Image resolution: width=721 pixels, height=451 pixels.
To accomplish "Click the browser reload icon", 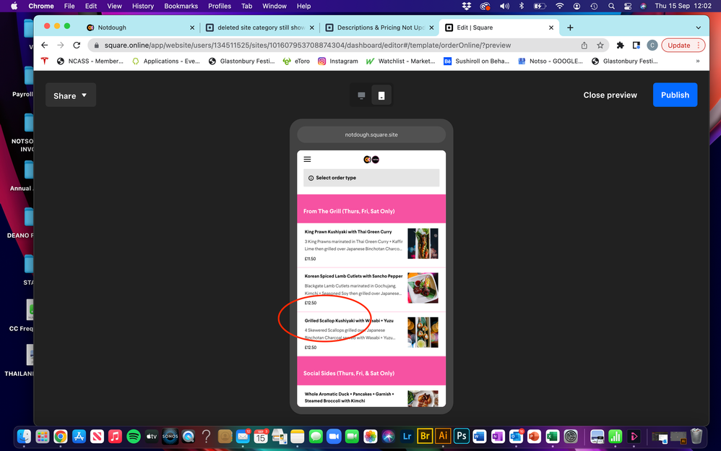I will [x=77, y=45].
